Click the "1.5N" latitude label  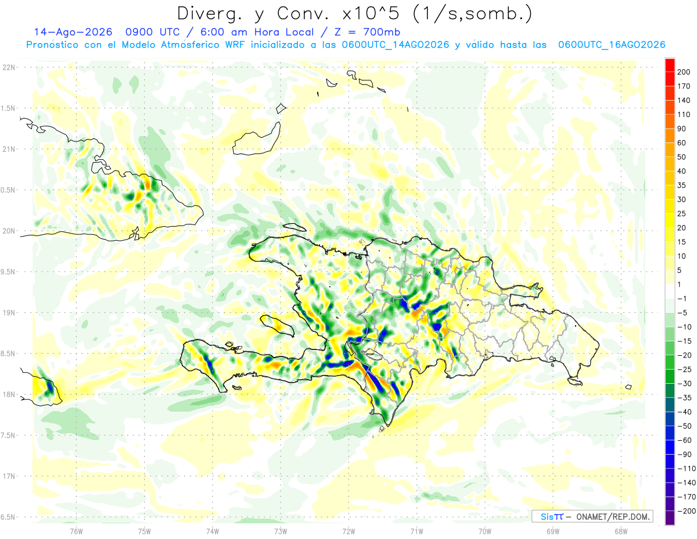(x=8, y=108)
